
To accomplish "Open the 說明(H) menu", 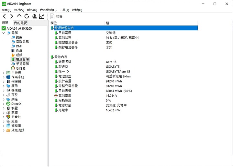I will pos(77,10).
